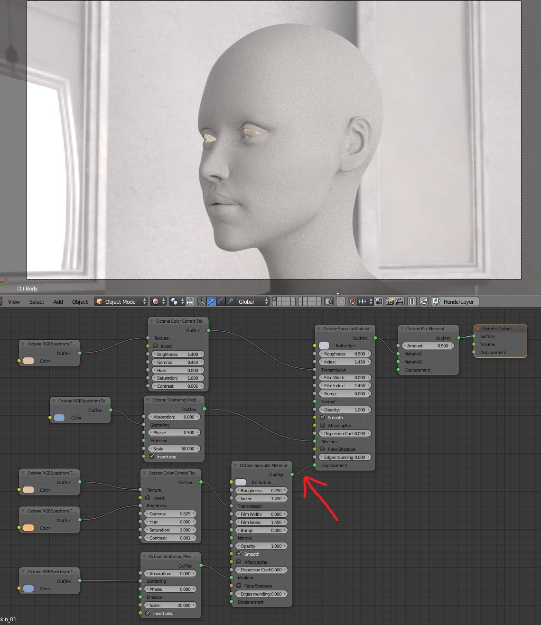Click the second scene layers grid
541x625 pixels.
tap(310, 301)
